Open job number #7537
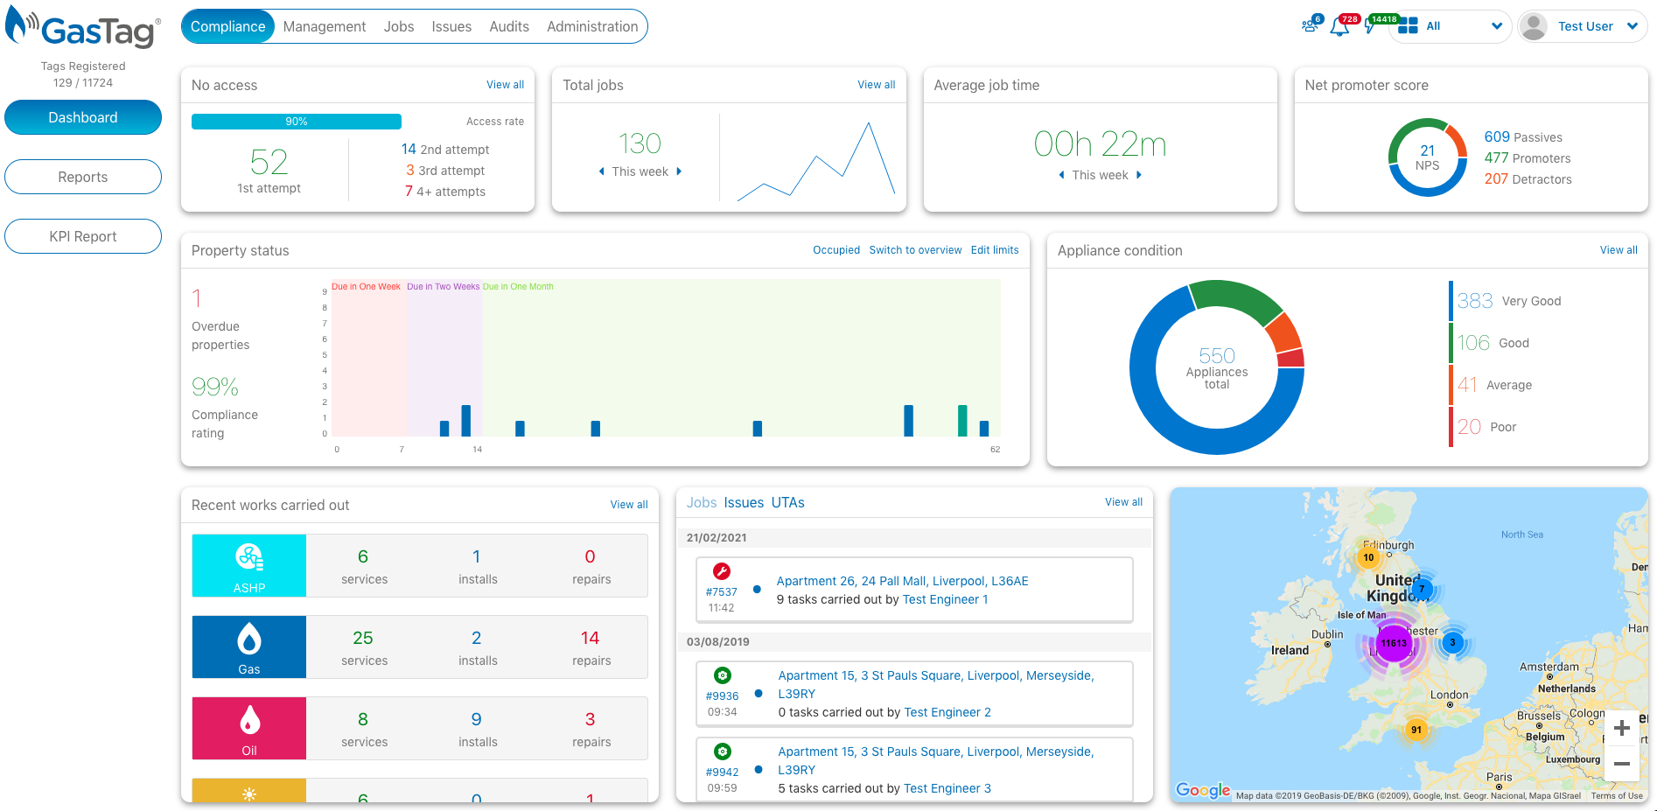 point(722,592)
